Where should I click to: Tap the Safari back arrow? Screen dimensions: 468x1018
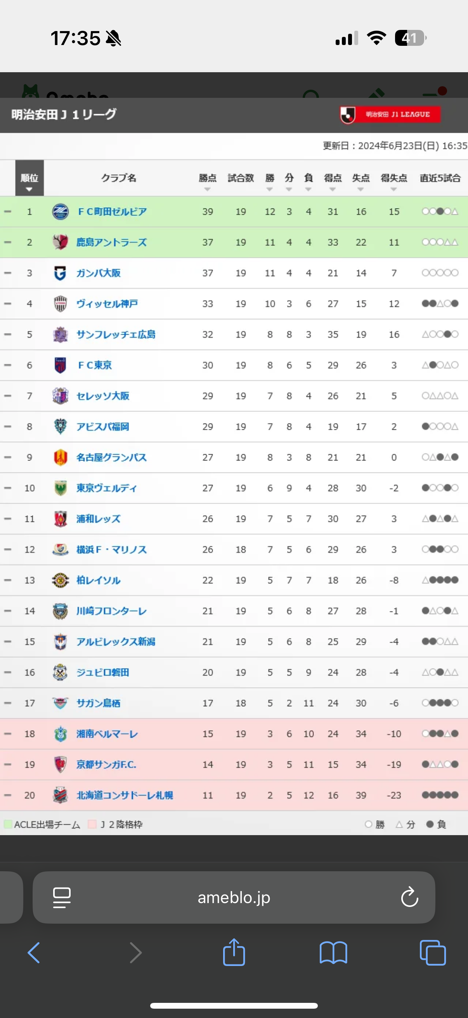34,953
